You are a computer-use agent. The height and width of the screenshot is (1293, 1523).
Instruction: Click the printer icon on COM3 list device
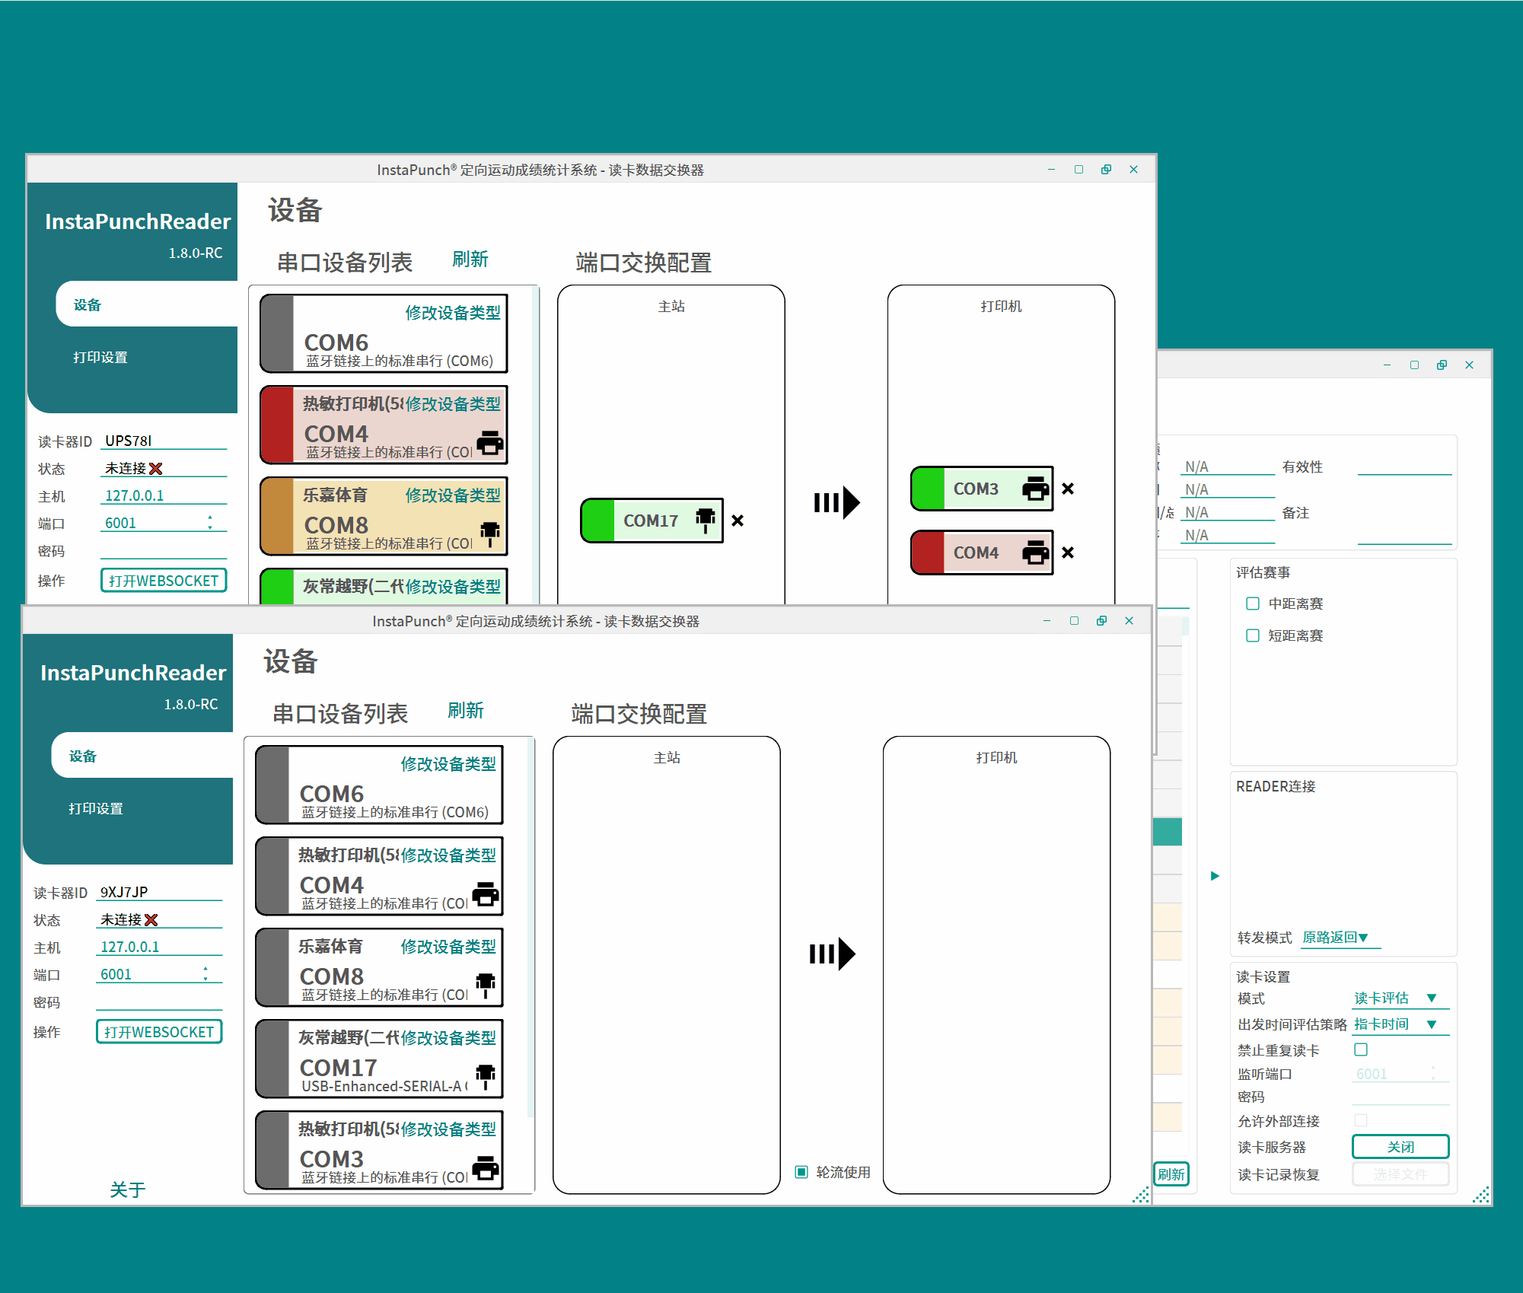click(486, 1167)
